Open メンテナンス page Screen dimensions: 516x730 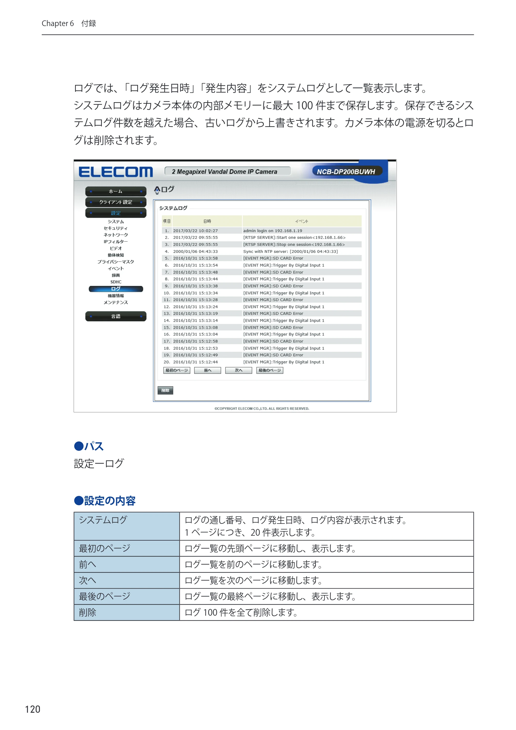tap(116, 302)
